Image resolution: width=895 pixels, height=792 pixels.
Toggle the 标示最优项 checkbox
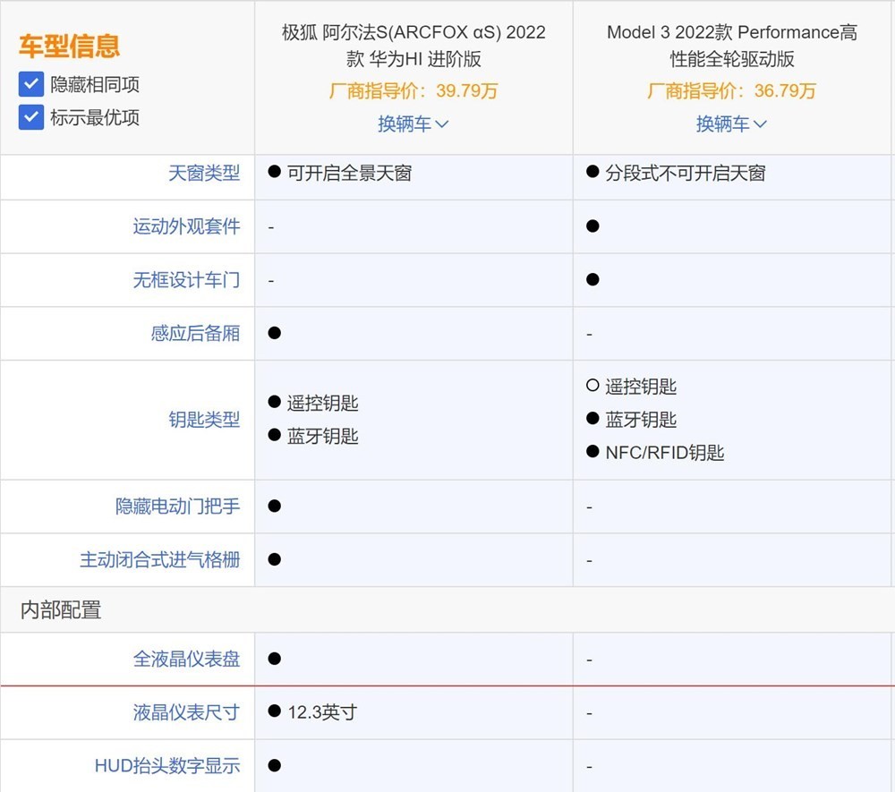click(30, 117)
